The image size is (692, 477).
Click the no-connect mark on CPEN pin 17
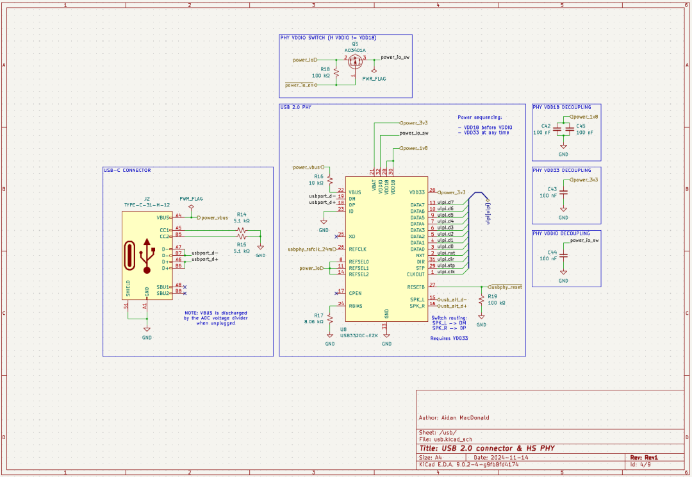coord(336,293)
